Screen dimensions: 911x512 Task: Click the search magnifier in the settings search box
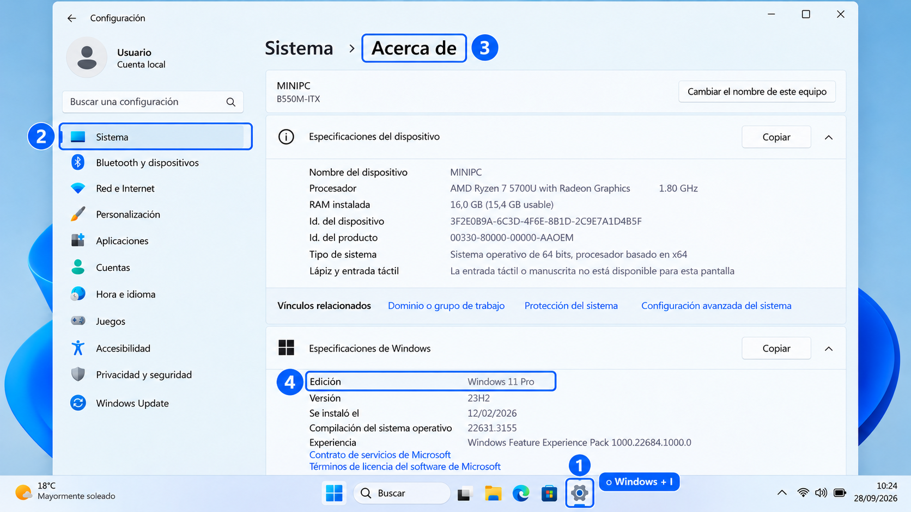point(230,102)
